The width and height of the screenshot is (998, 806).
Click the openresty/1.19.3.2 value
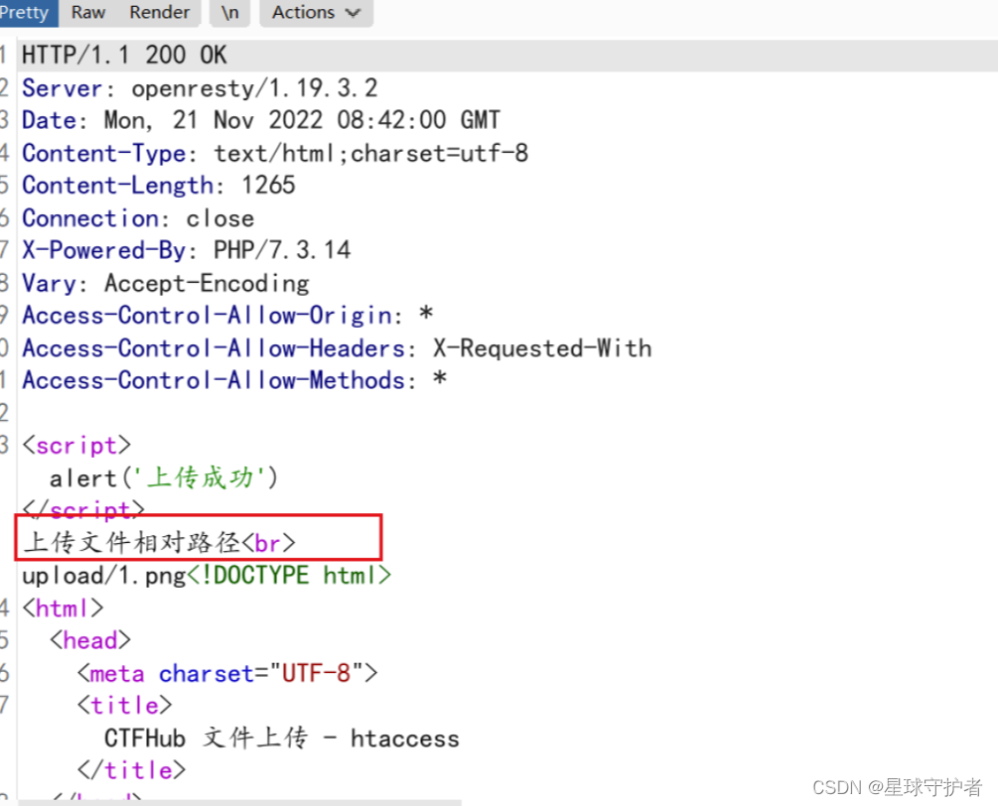[254, 87]
